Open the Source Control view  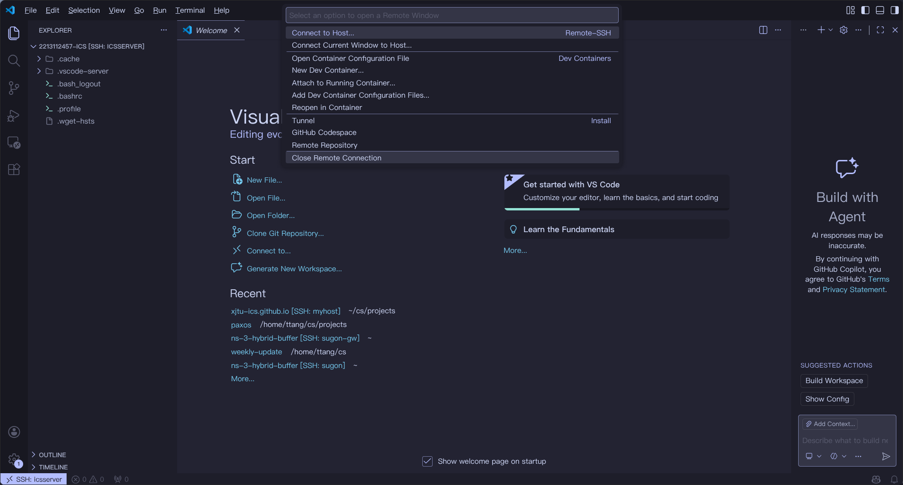point(14,88)
